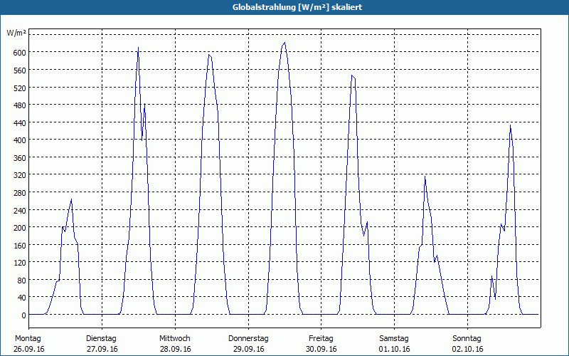Viewport: 569px width, 356px height.
Task: Click the 240 y-axis value
Action: click(19, 210)
